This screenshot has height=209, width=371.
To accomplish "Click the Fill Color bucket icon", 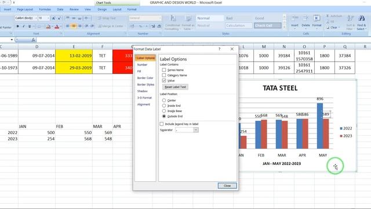I will [48, 26].
